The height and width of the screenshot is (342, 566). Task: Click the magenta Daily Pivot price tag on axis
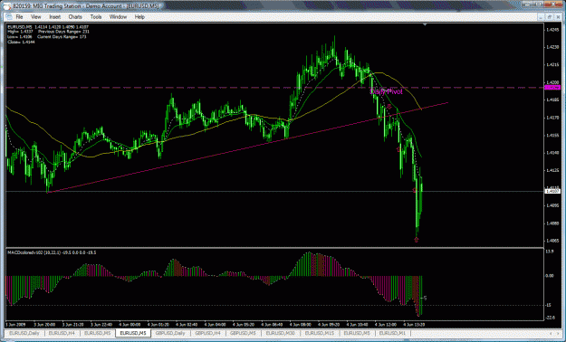(552, 88)
